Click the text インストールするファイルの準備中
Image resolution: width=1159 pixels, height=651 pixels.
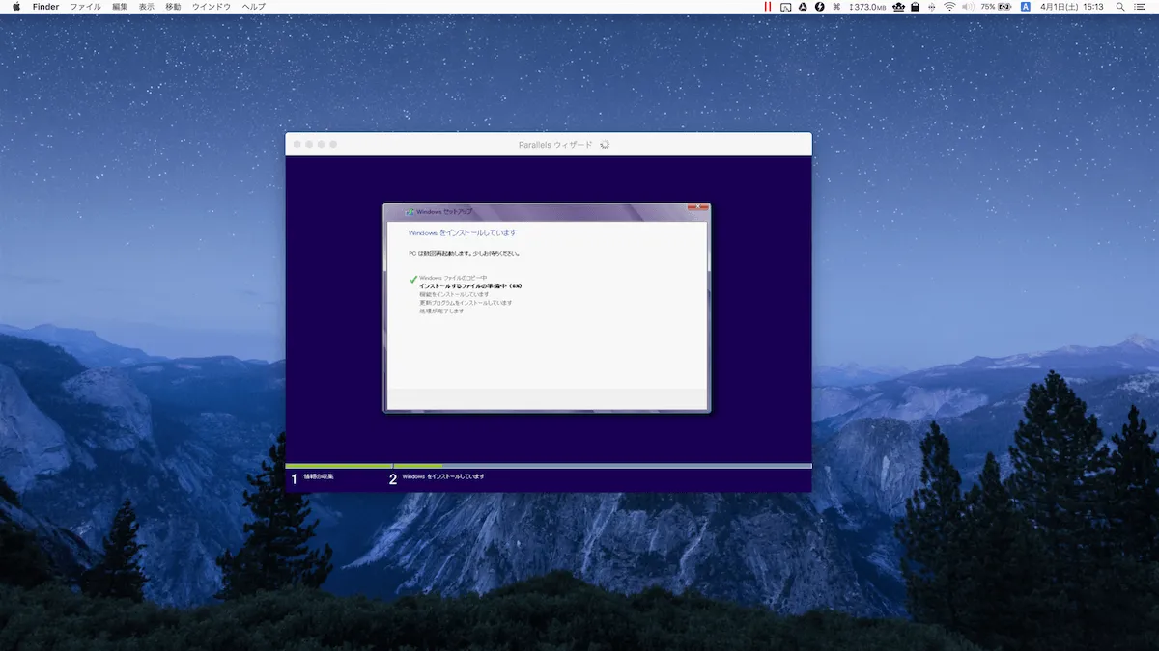[x=464, y=286]
